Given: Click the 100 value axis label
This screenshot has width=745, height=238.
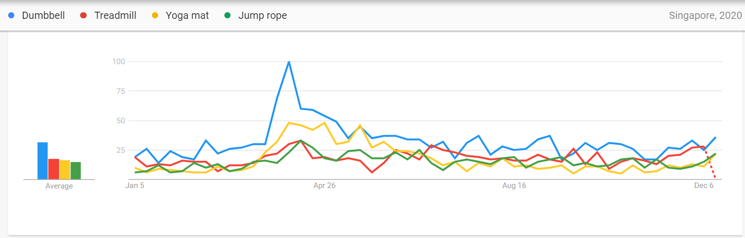Looking at the screenshot, I should 119,62.
